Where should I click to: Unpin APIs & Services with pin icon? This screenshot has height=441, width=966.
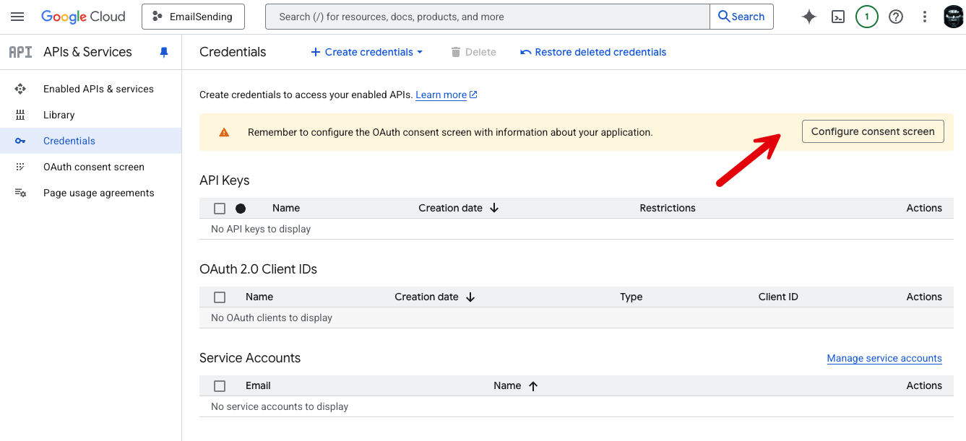click(x=164, y=52)
